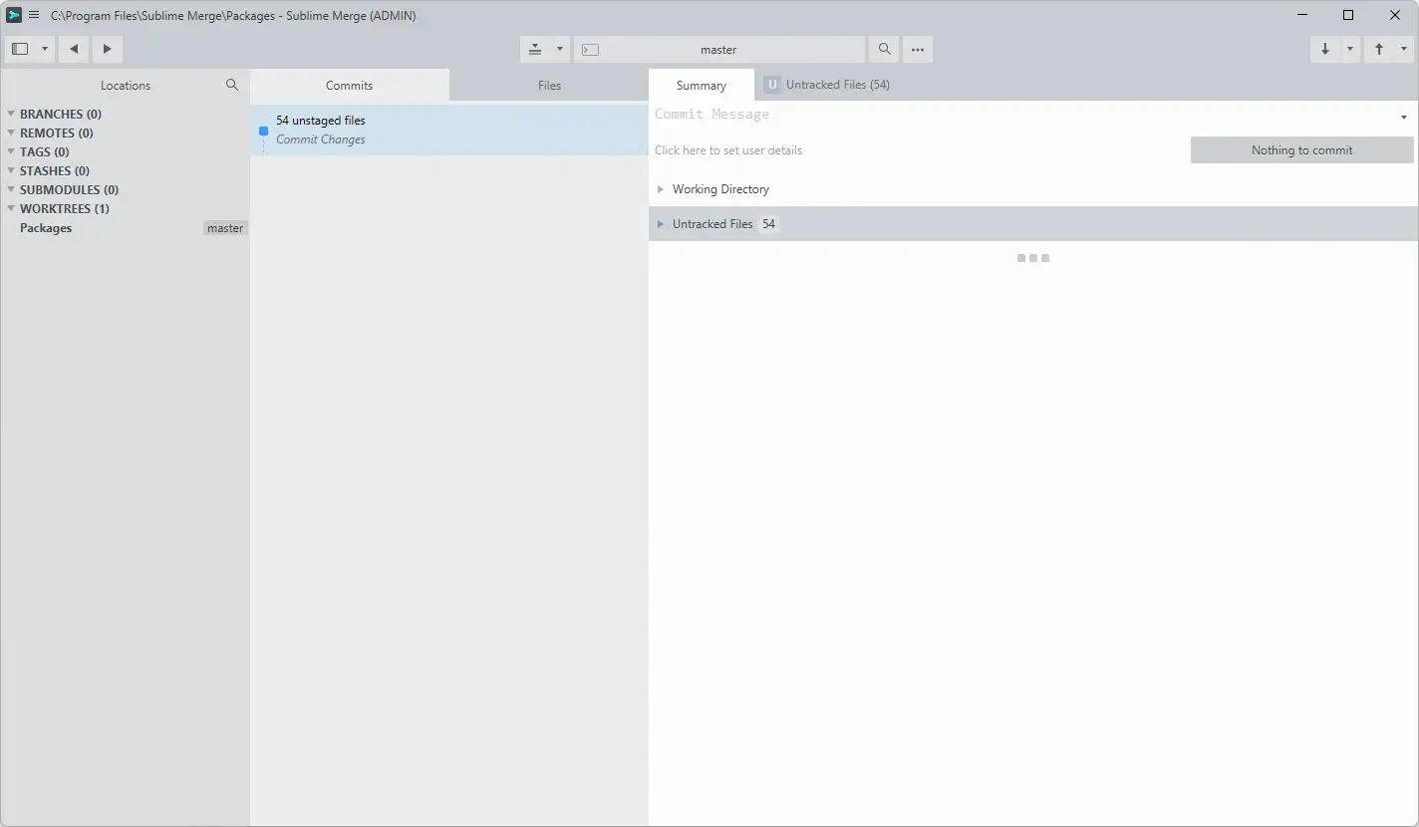Toggle the side bar layout icon
This screenshot has height=827, width=1419.
pos(20,49)
